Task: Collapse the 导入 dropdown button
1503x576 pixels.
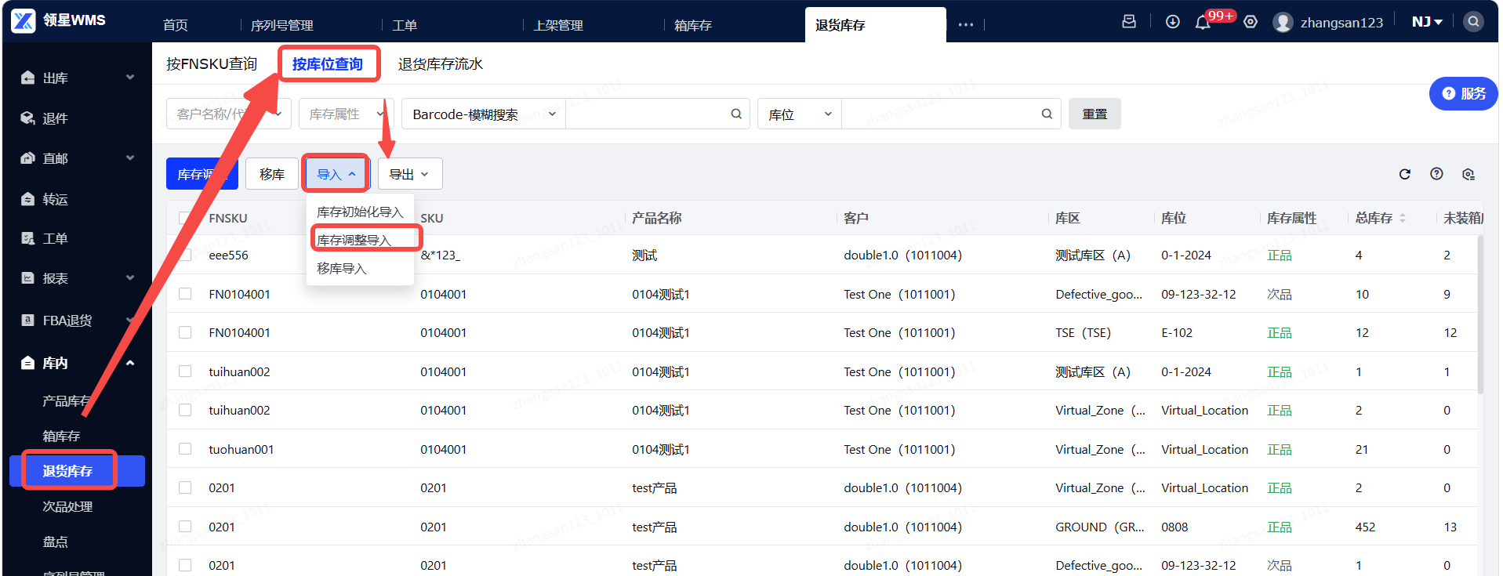Action: [x=336, y=174]
